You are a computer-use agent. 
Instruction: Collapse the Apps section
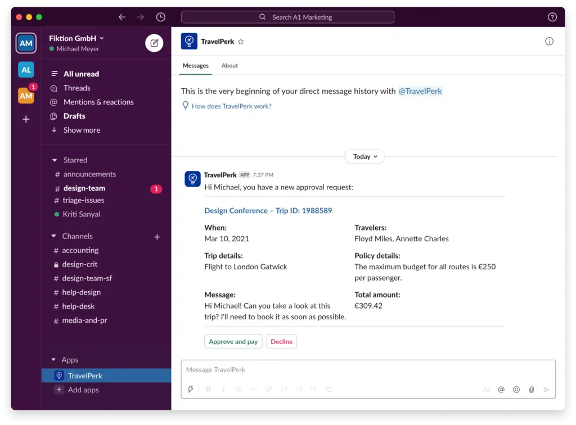pyautogui.click(x=53, y=360)
